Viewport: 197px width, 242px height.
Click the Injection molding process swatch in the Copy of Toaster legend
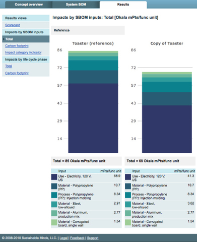pyautogui.click(x=128, y=195)
